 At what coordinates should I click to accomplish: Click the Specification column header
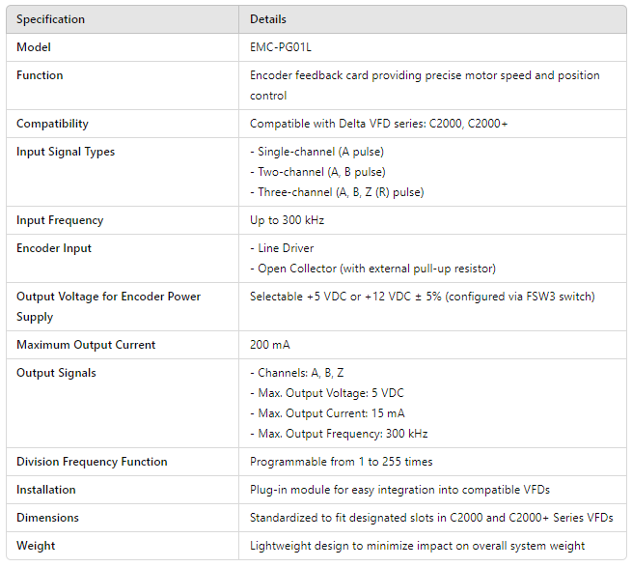click(50, 19)
